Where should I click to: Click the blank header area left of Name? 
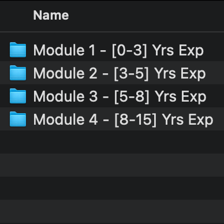(16, 16)
